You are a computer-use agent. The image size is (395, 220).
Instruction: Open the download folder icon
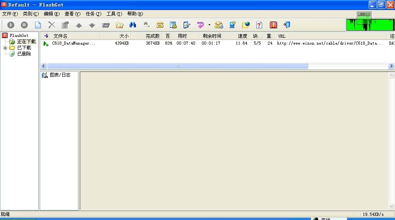click(119, 25)
